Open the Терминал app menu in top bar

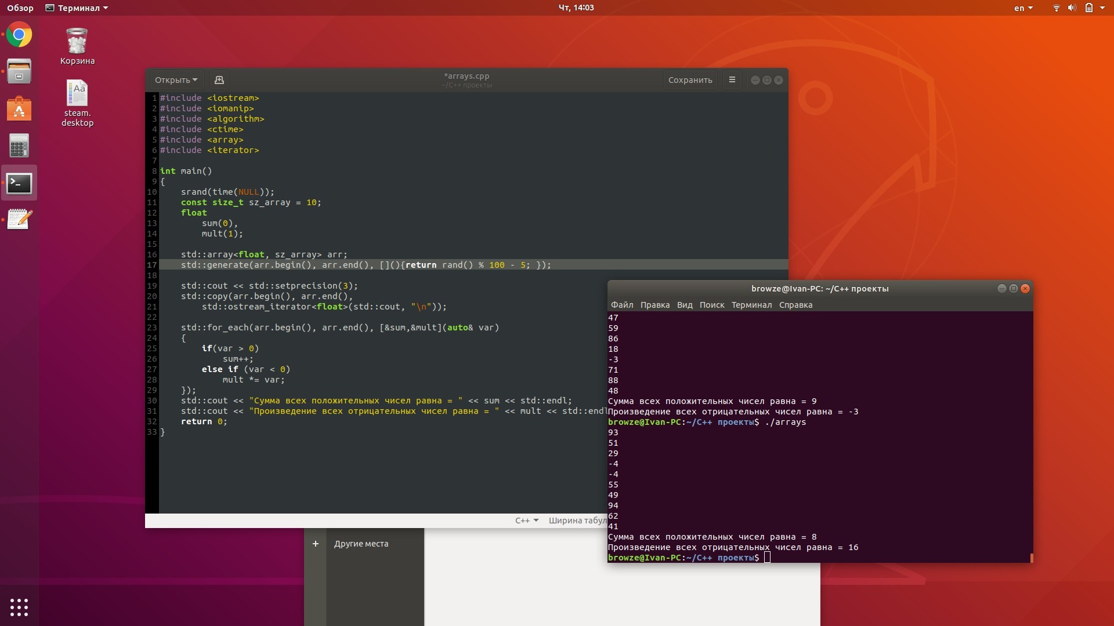click(x=77, y=8)
